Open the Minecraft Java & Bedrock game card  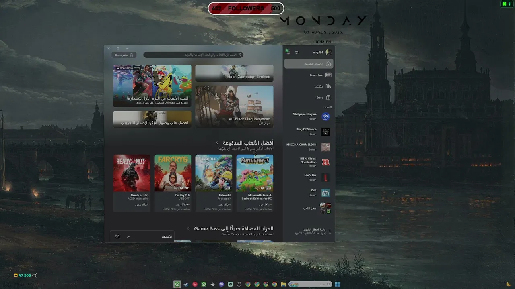(x=255, y=183)
